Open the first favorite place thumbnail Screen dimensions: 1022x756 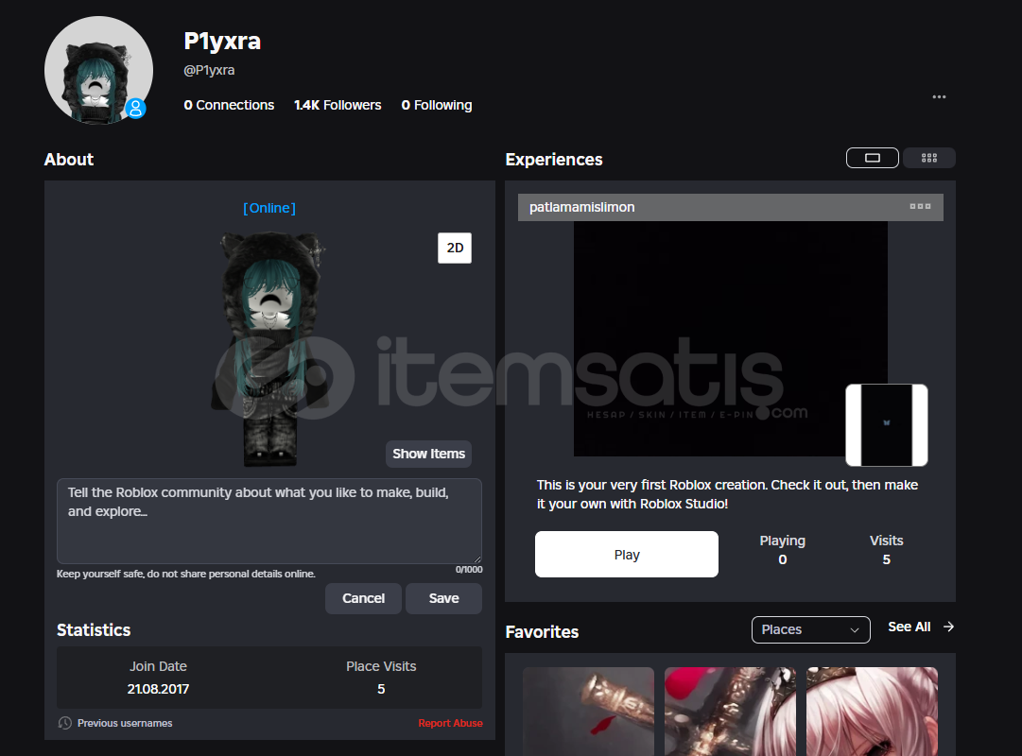coord(588,711)
